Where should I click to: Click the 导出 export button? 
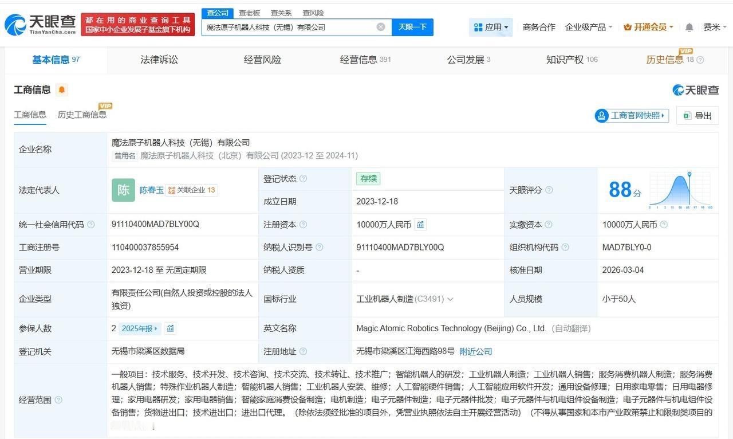click(x=697, y=116)
